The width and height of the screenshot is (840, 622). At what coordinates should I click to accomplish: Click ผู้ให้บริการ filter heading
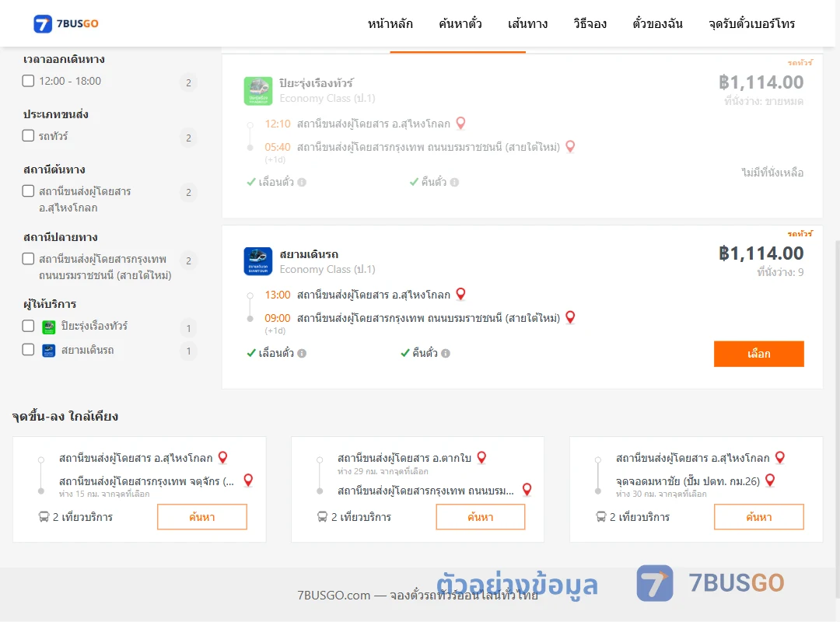click(x=50, y=304)
